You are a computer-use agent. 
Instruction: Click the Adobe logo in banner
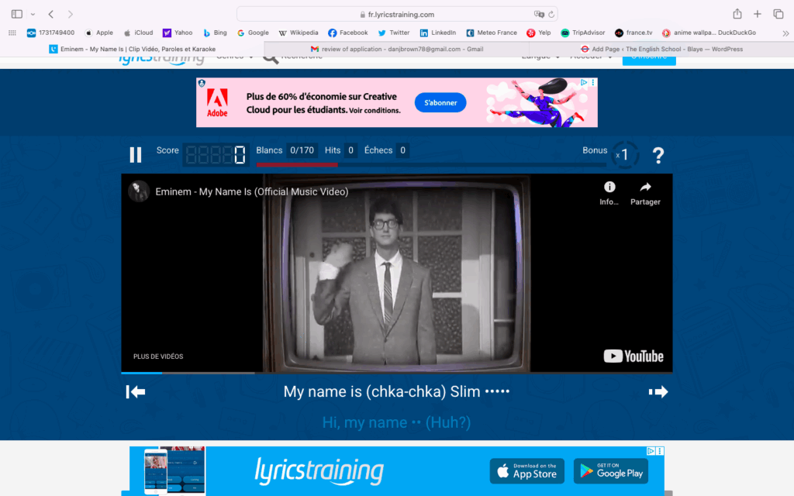(x=217, y=103)
